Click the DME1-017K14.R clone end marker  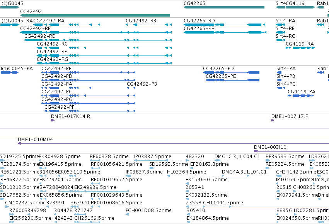pos(53,120)
